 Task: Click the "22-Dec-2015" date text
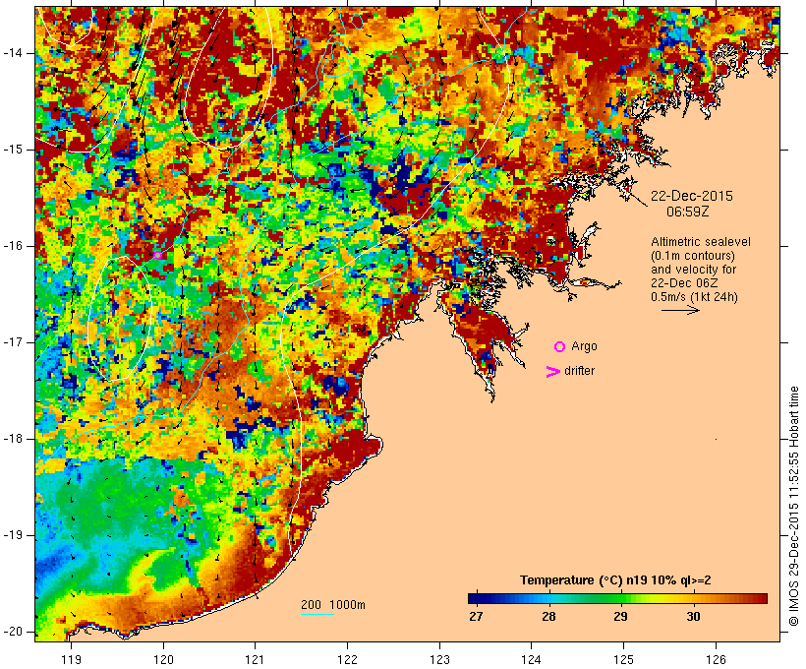pyautogui.click(x=691, y=196)
